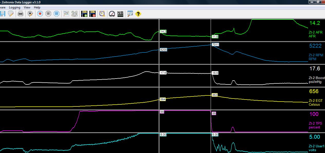Screen dimensions: 325x153
Task: Open the chart display settings icon
Action: pos(66,14)
